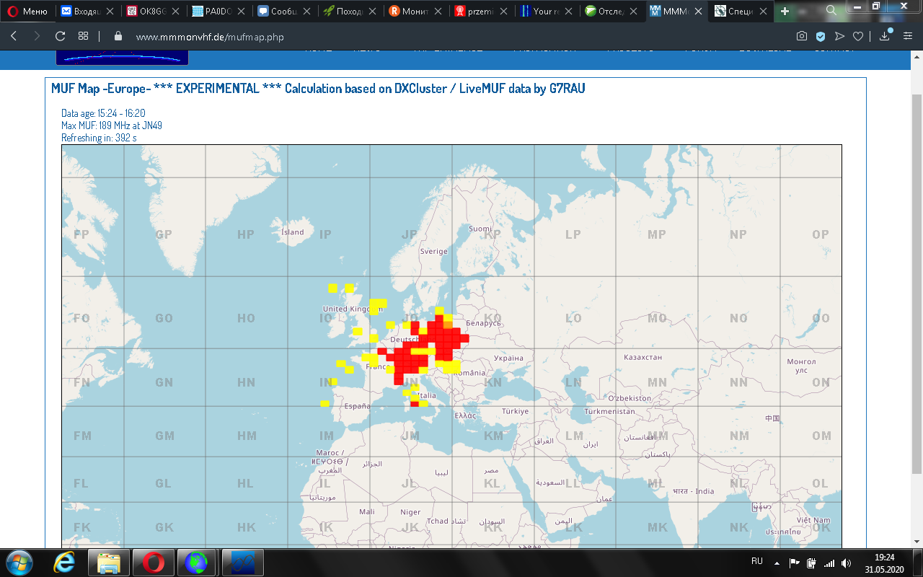Open the Opera Меню button
Image resolution: width=923 pixels, height=577 pixels.
tap(27, 11)
